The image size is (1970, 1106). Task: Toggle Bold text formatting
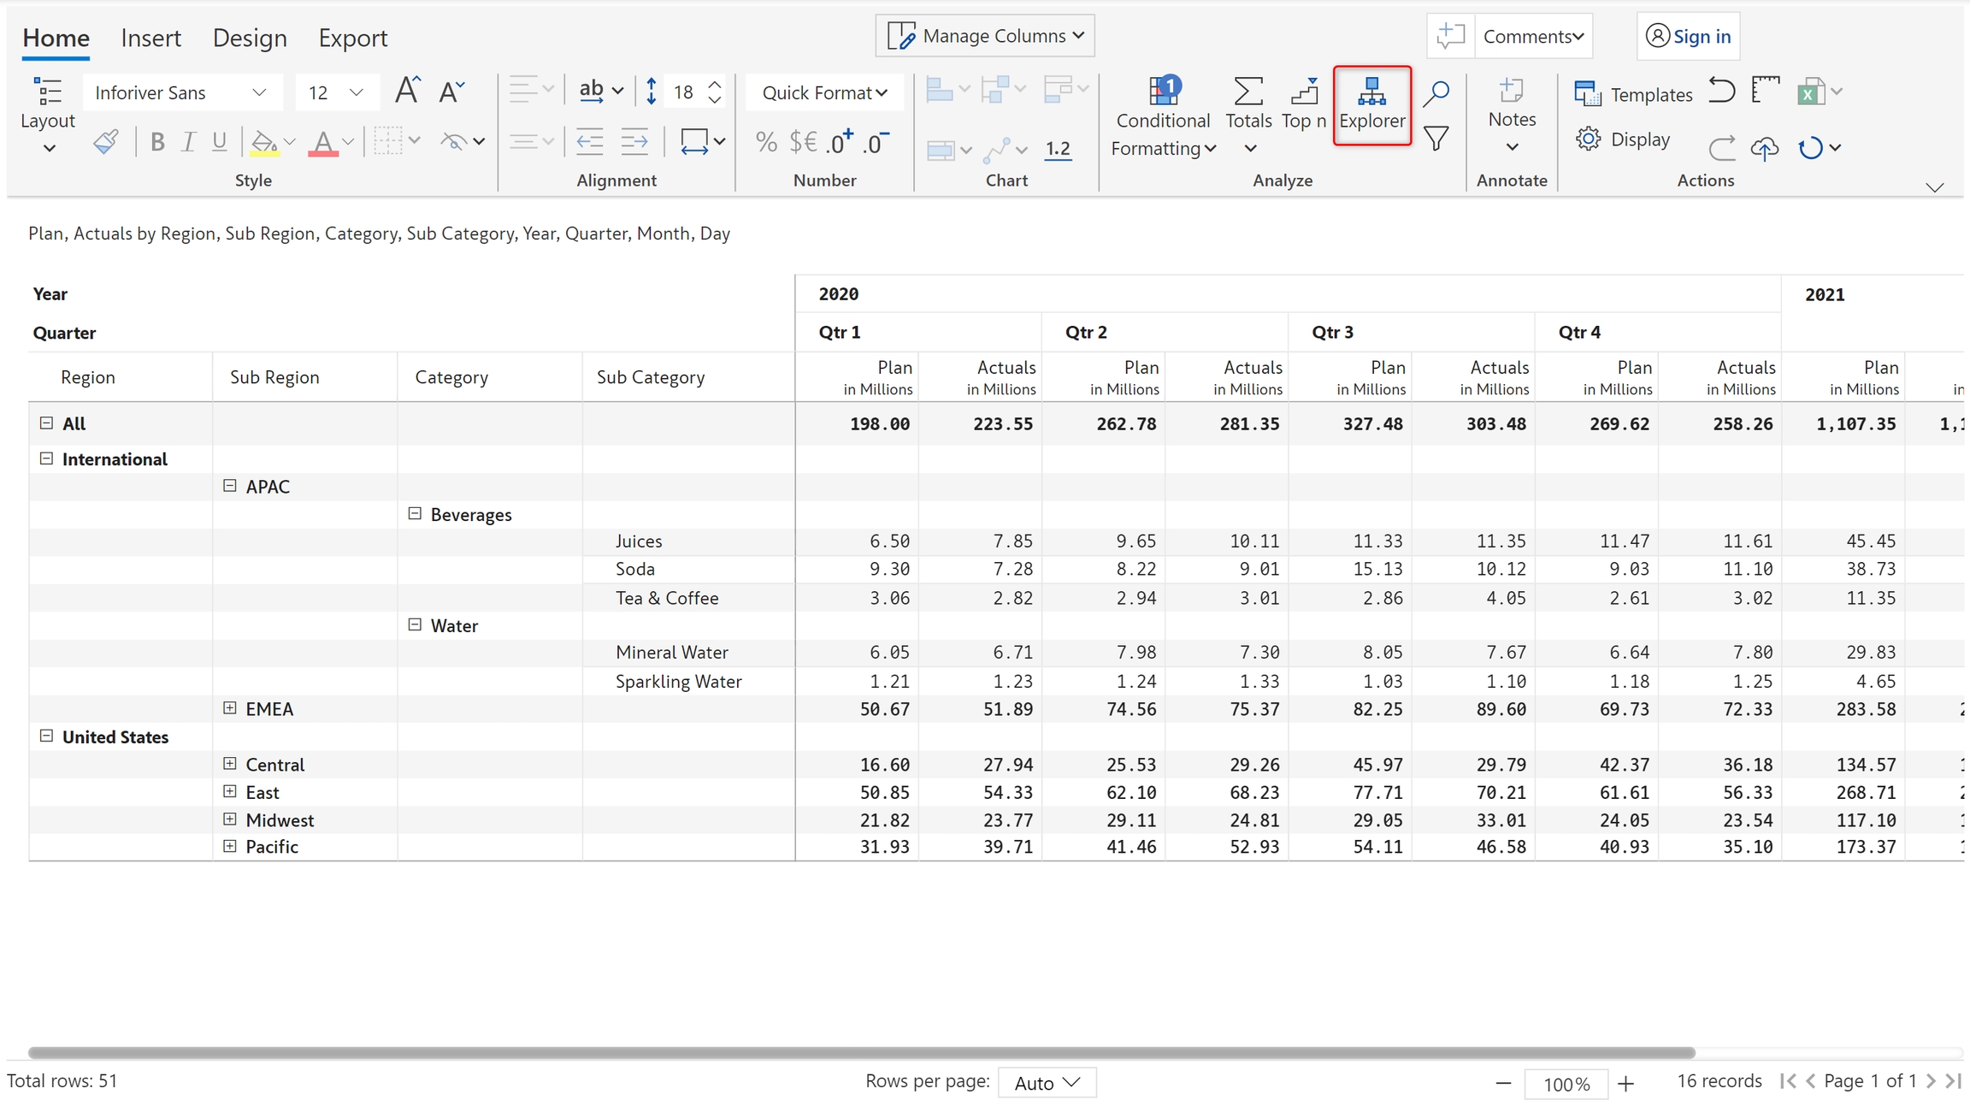[157, 142]
